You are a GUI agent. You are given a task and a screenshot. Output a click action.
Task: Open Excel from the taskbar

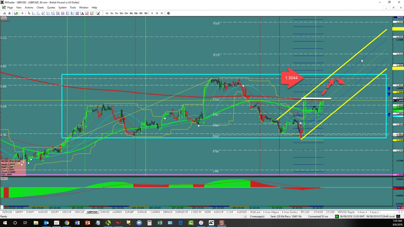tap(160, 223)
